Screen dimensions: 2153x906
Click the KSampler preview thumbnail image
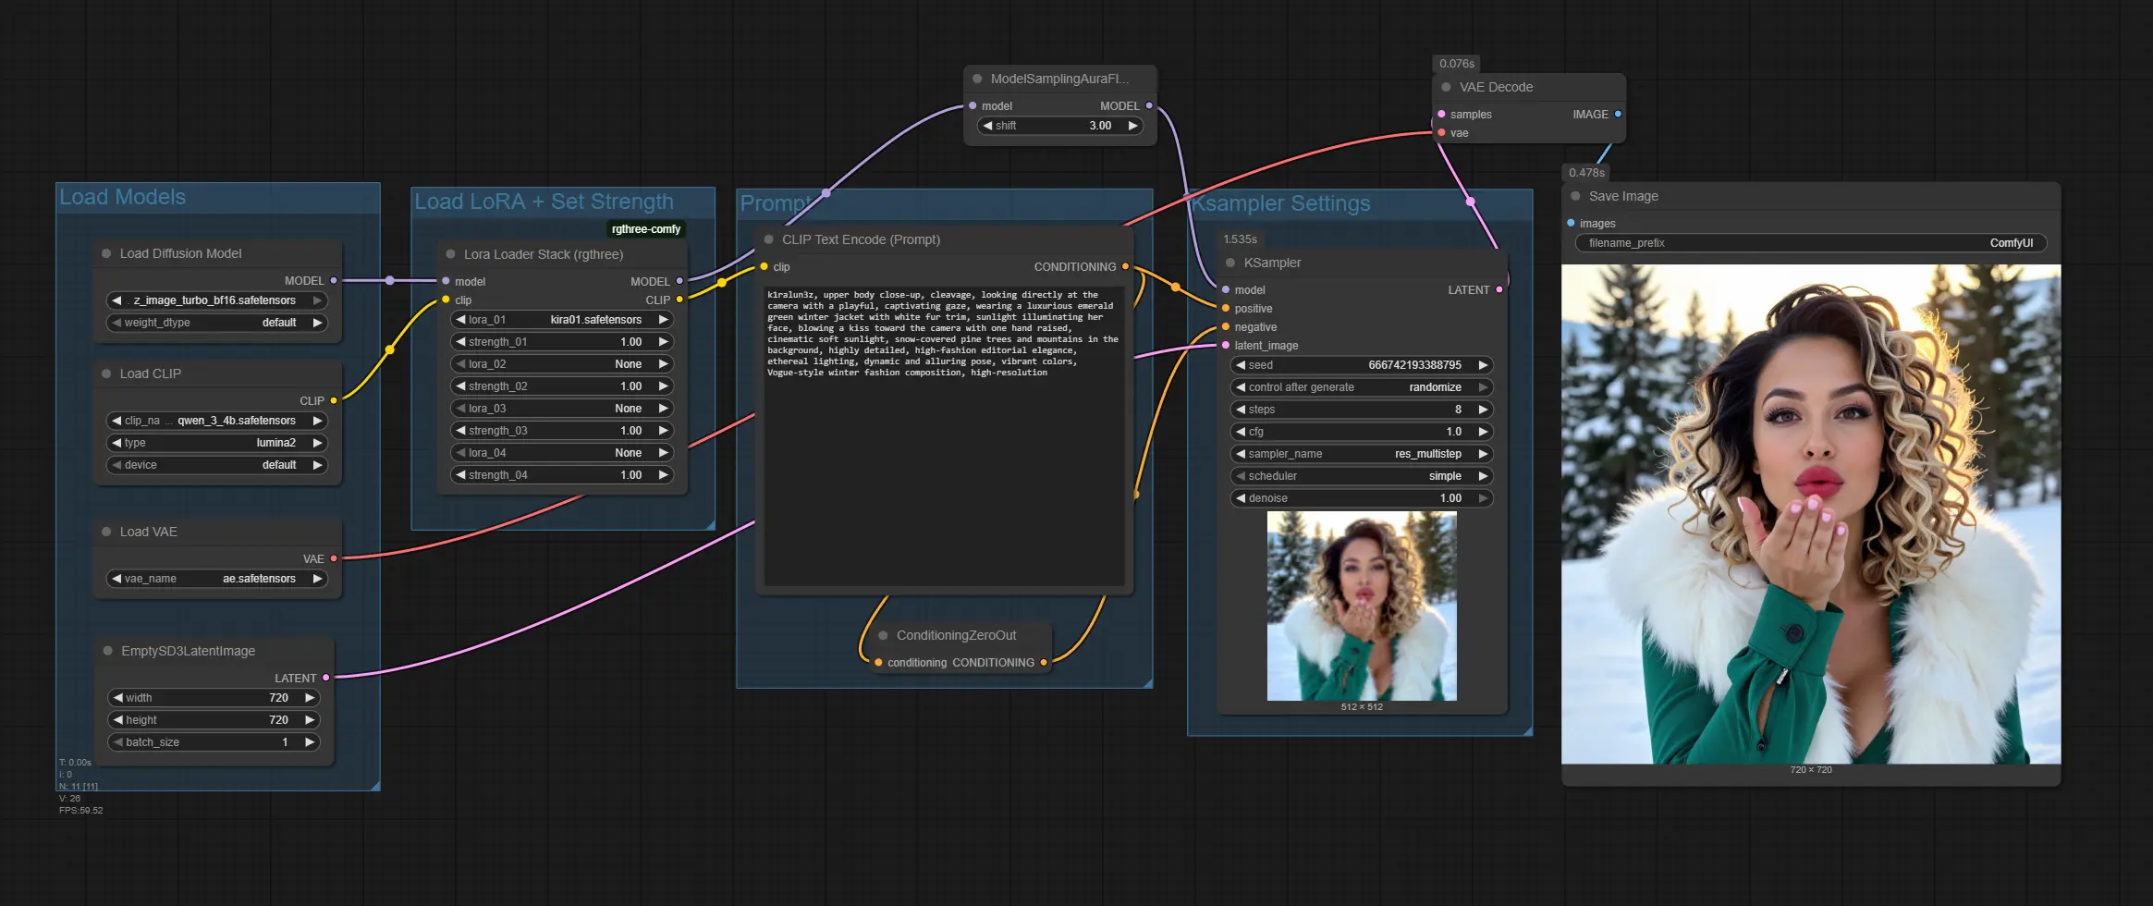[x=1361, y=606]
